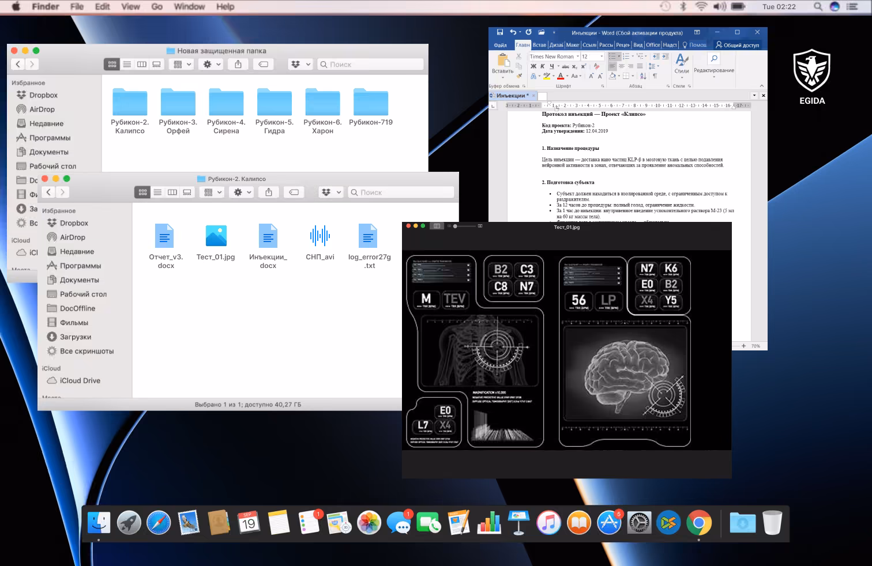
Task: Click Share icon in Новая защищенная папка window
Action: [x=238, y=64]
